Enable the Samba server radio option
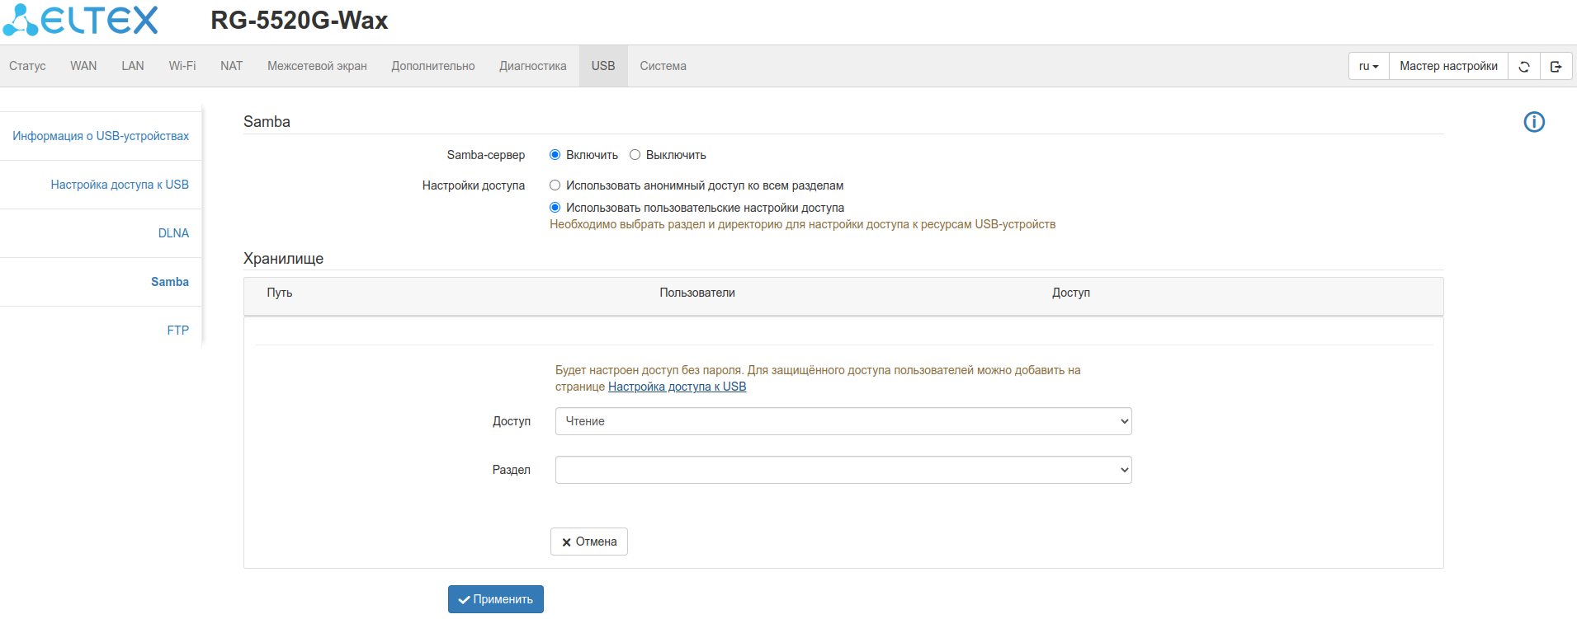Viewport: 1577px width, 619px height. (555, 155)
